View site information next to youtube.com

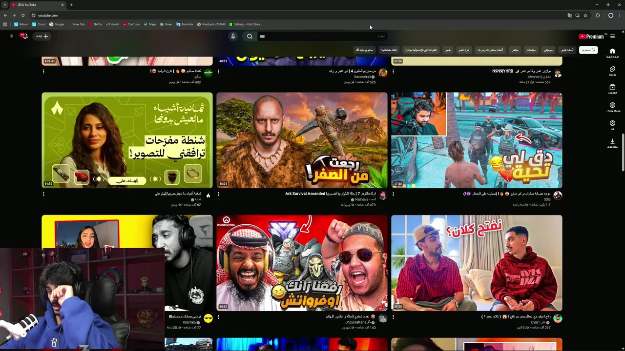tap(33, 15)
